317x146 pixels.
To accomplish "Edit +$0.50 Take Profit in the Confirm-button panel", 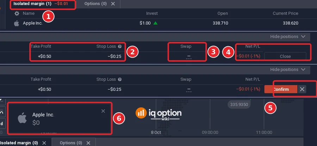I will click(44, 89).
